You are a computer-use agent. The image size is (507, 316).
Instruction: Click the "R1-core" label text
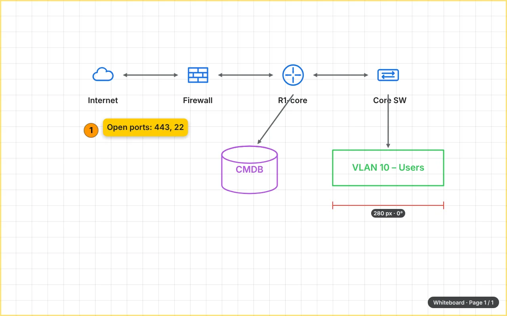[x=293, y=100]
